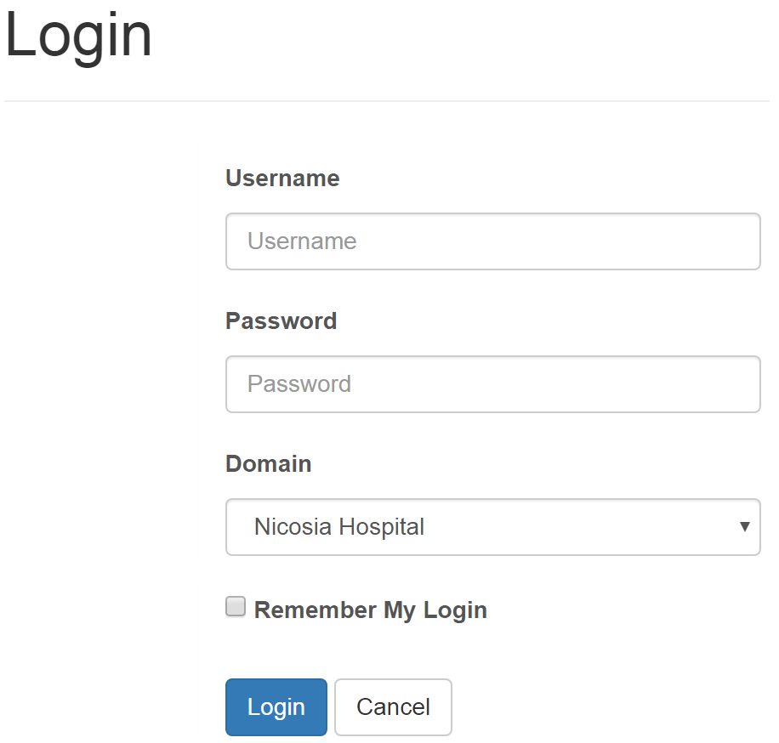Image resolution: width=779 pixels, height=743 pixels.
Task: Click the bold Password label
Action: click(281, 321)
